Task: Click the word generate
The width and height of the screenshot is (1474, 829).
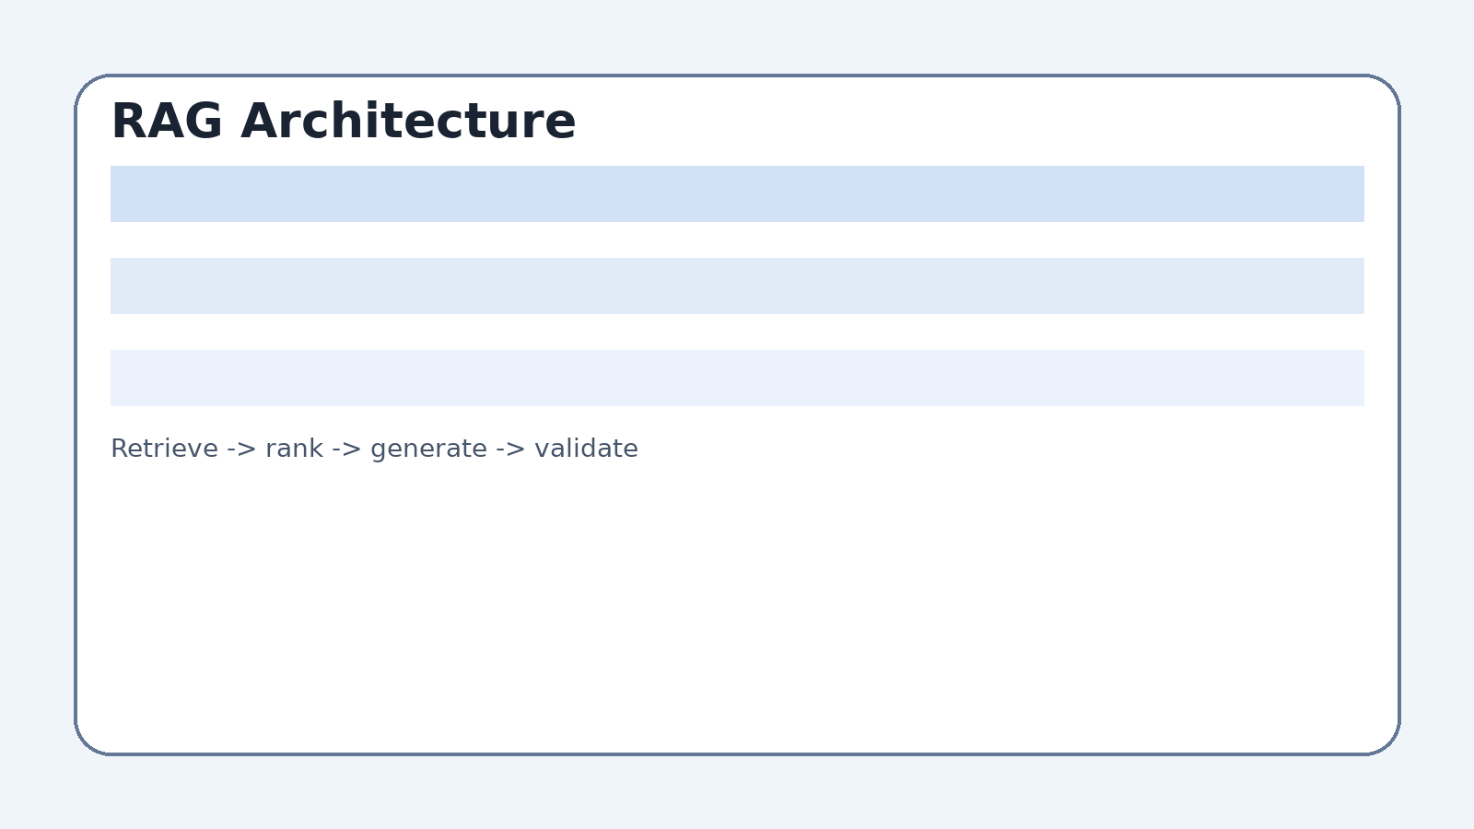Action: pyautogui.click(x=428, y=450)
